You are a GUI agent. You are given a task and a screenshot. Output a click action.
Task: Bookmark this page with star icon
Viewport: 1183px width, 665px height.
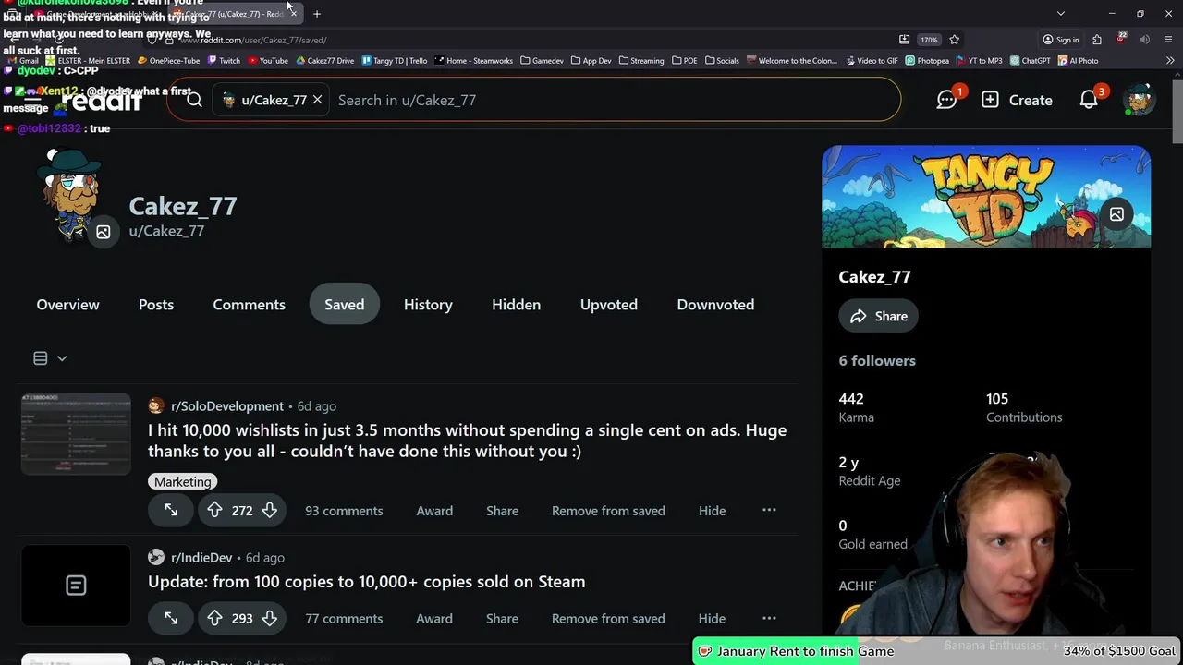954,40
